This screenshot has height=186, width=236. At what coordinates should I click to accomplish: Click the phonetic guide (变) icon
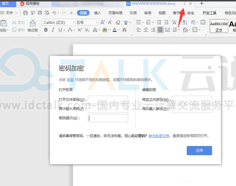(x=126, y=22)
